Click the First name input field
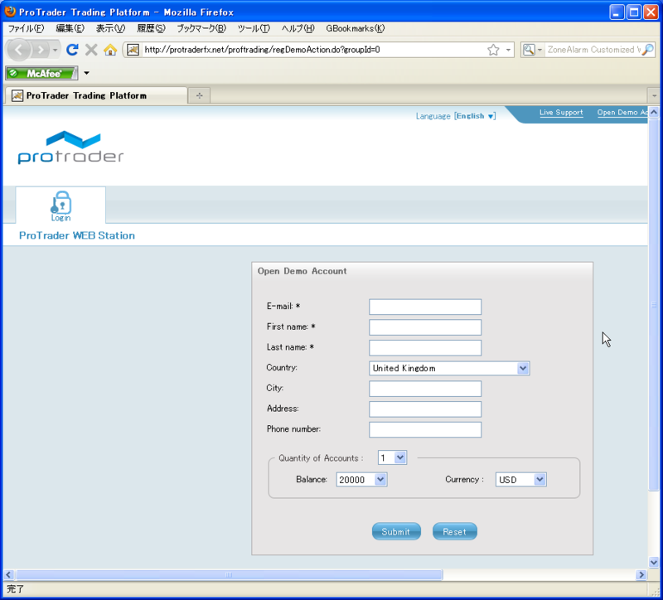 coord(425,327)
